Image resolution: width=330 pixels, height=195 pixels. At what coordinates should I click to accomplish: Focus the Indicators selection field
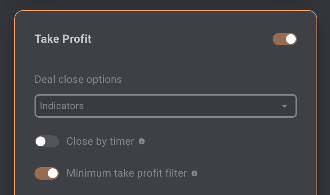(166, 106)
